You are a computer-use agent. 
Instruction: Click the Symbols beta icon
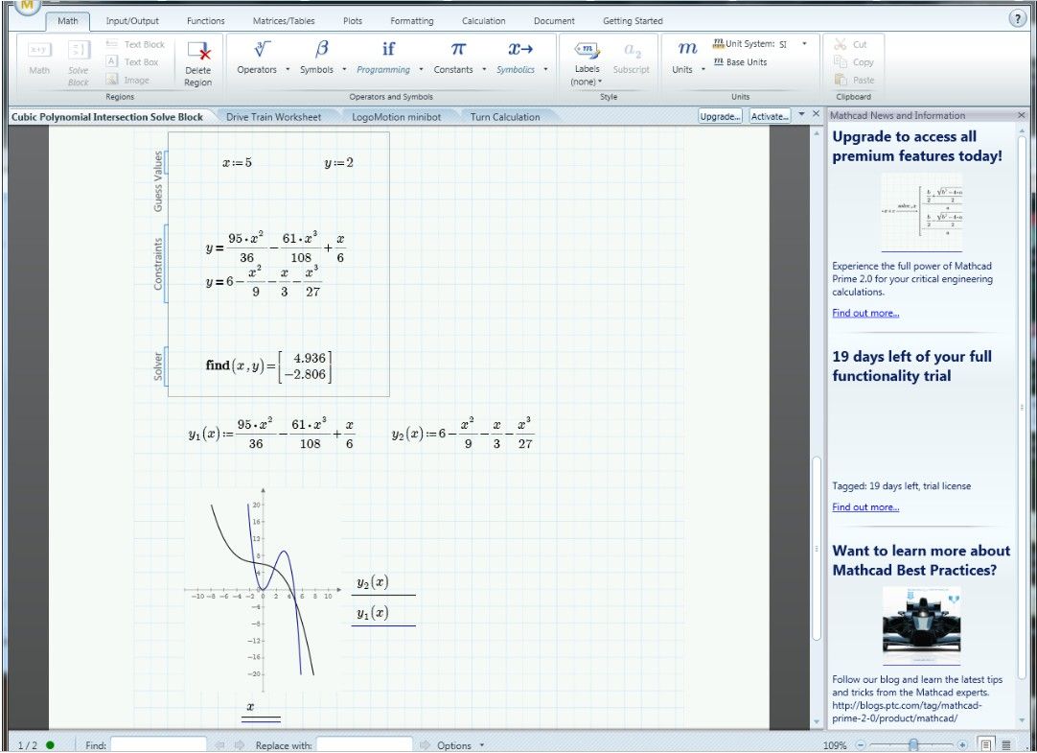pyautogui.click(x=322, y=49)
